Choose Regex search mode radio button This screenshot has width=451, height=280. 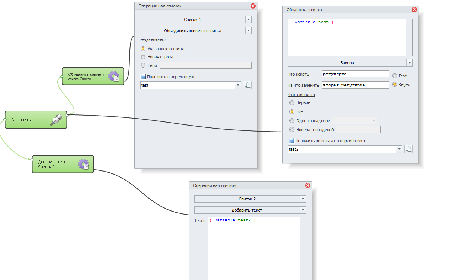coord(395,84)
